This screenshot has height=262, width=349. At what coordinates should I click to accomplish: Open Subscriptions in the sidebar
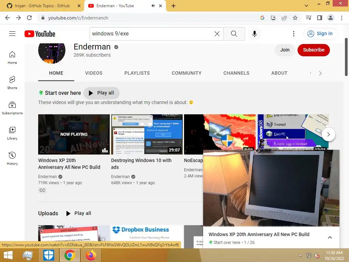pyautogui.click(x=12, y=108)
